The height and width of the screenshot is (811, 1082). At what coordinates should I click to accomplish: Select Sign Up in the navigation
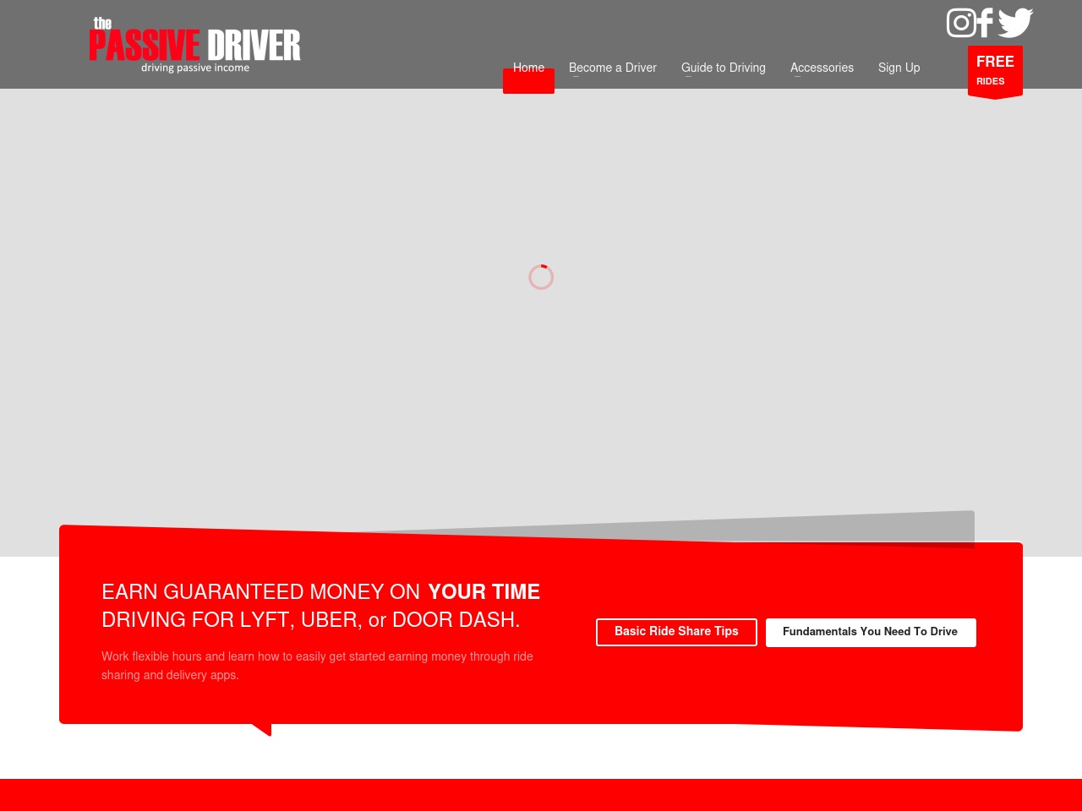pos(899,68)
